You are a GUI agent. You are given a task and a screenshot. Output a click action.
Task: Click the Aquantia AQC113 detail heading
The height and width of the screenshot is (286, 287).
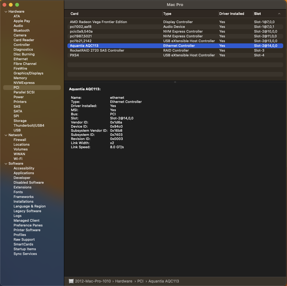85,89
